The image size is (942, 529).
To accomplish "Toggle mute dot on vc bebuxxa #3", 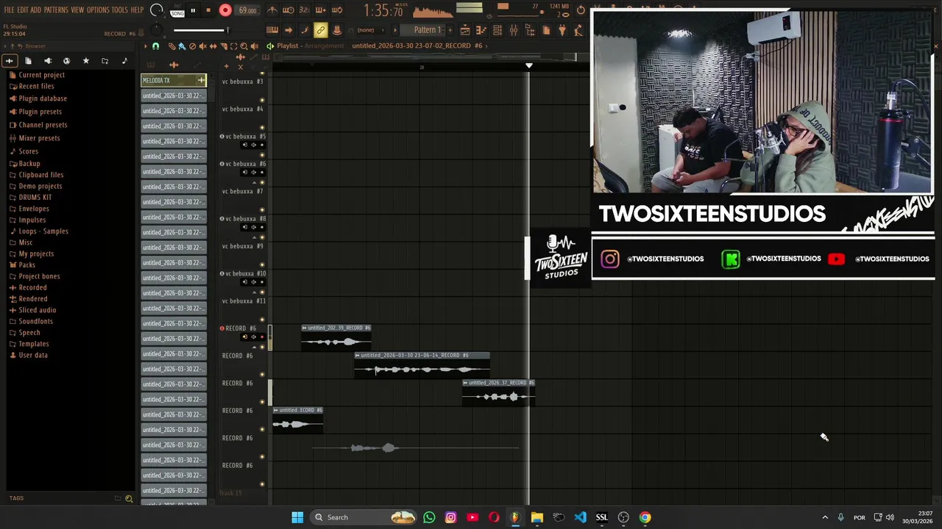I will (x=262, y=100).
